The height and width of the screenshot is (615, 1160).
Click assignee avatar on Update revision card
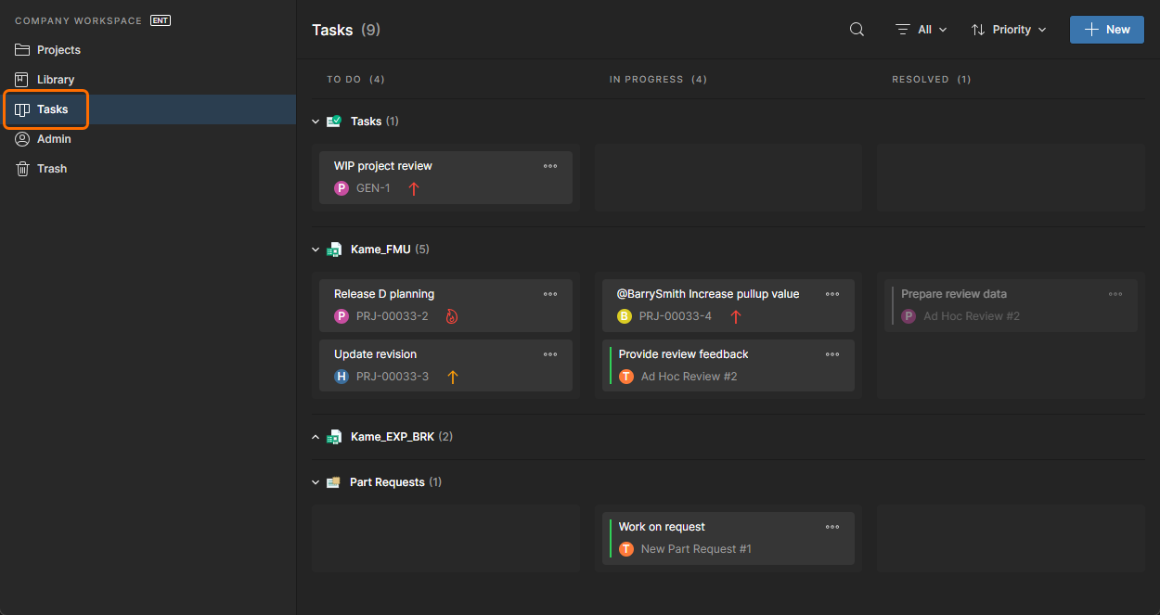(x=342, y=377)
